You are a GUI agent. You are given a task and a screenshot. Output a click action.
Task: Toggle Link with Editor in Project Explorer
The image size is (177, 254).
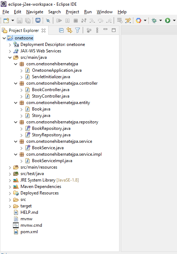click(x=69, y=30)
